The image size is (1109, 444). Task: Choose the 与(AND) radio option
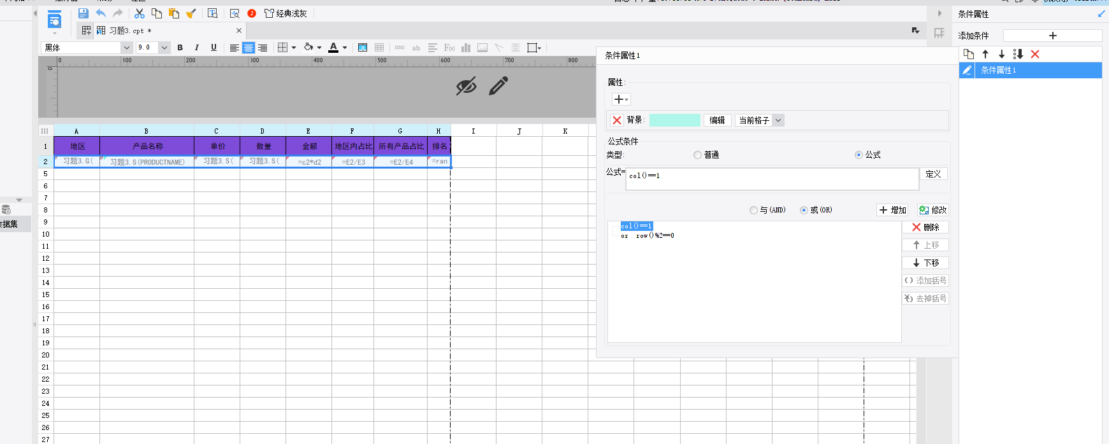[x=754, y=210]
